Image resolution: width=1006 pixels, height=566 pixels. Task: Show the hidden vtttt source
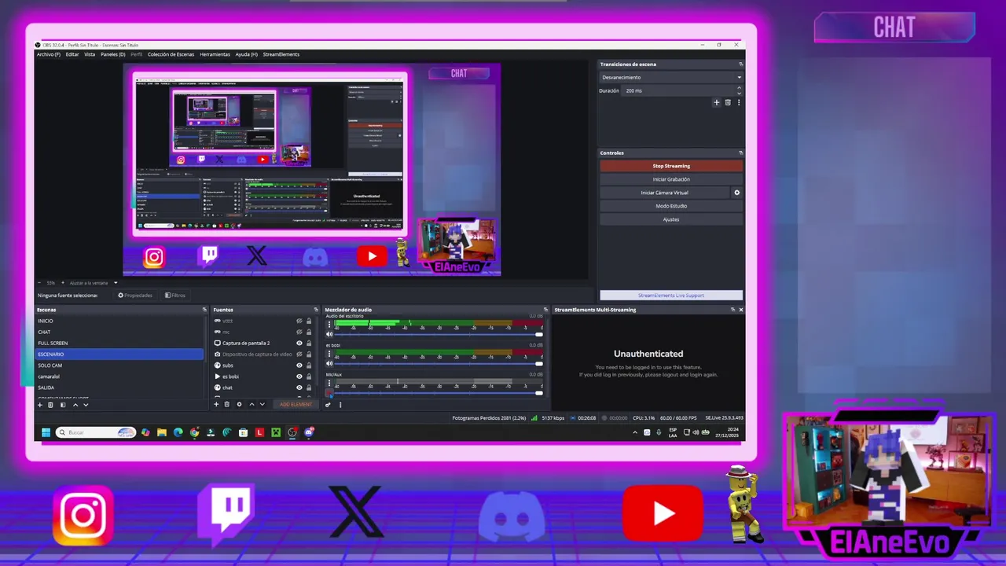pyautogui.click(x=299, y=321)
